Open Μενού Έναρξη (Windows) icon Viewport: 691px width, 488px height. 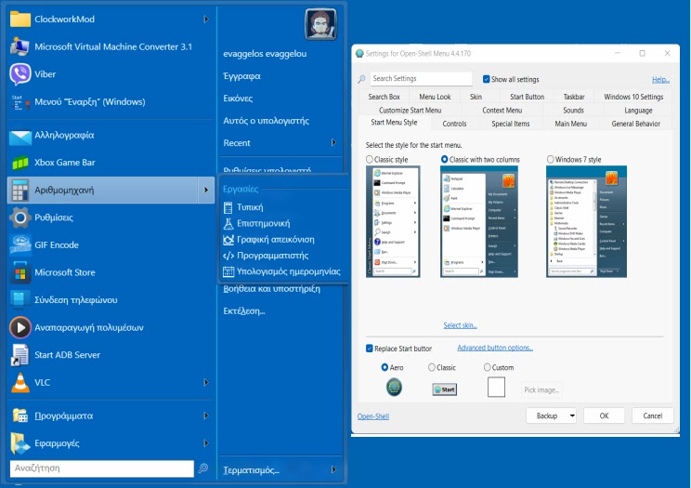tap(20, 102)
